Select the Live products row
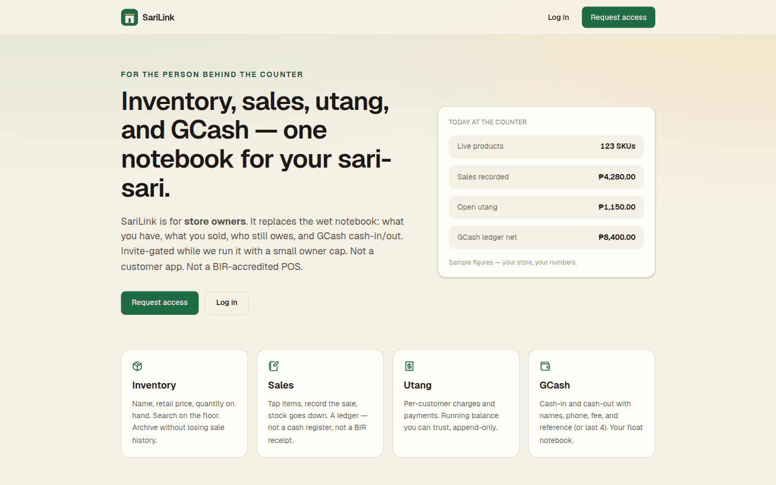776x485 pixels. (x=546, y=147)
